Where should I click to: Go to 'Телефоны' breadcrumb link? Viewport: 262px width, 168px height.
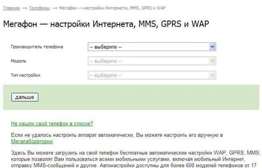[39, 8]
